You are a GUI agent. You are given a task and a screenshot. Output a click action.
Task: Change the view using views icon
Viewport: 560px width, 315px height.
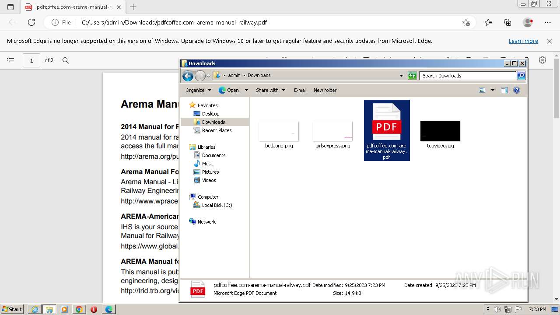point(482,90)
